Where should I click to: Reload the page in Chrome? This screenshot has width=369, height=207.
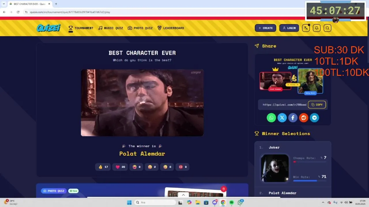click(x=18, y=12)
